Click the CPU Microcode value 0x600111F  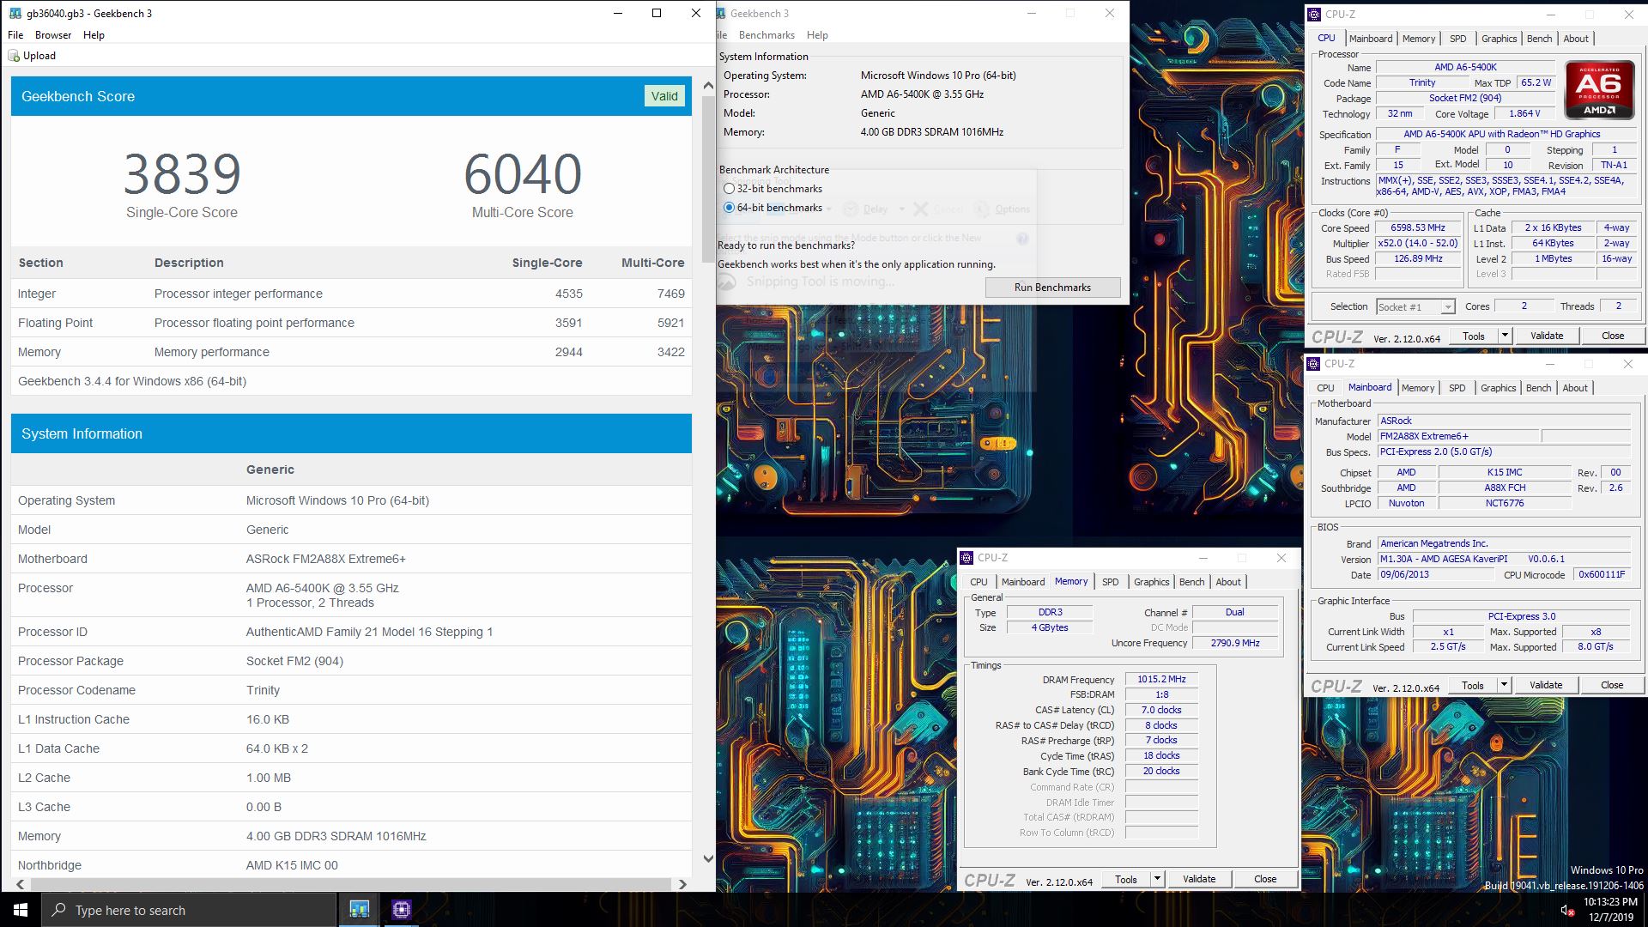pos(1601,575)
